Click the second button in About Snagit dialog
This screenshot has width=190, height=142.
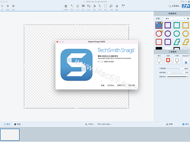tap(111, 85)
